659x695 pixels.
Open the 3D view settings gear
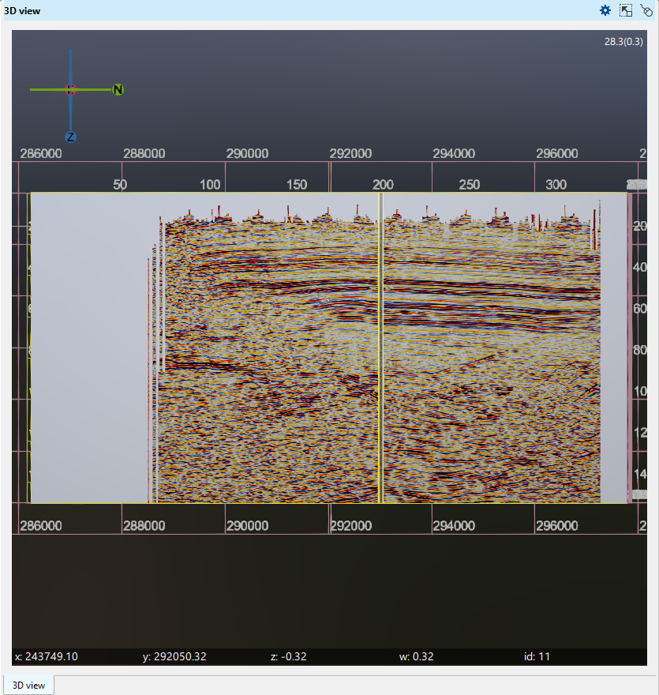pos(605,10)
